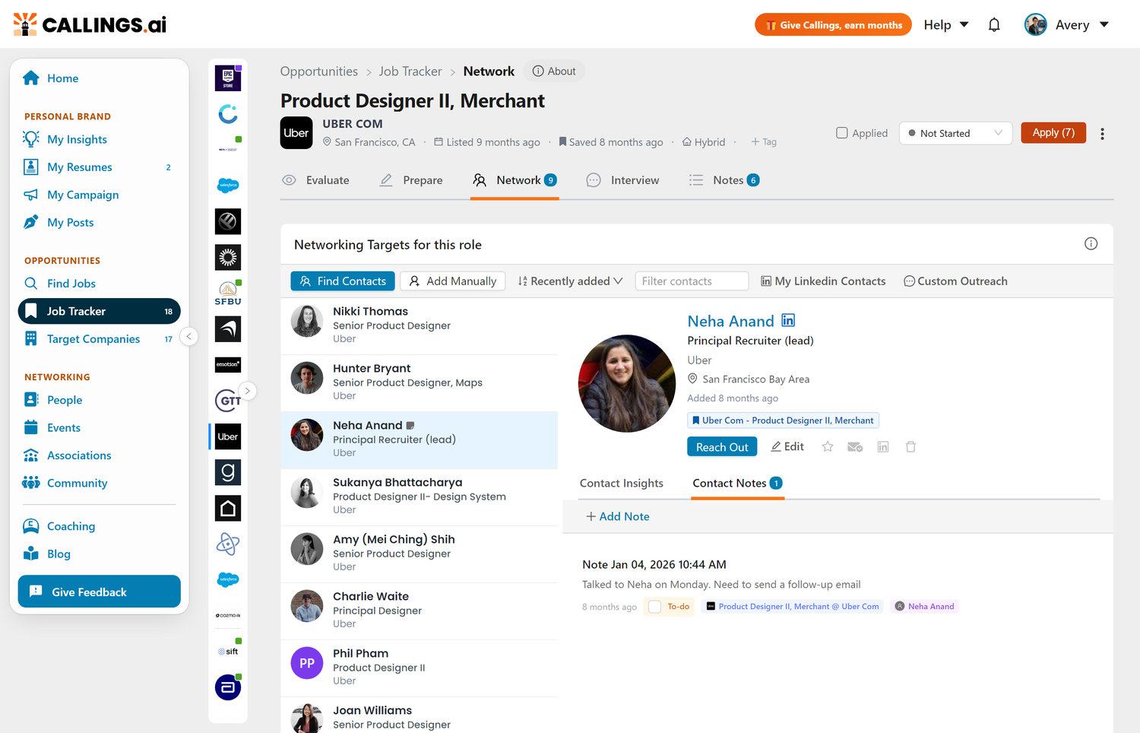The height and width of the screenshot is (733, 1140).
Task: Select the atom-shaped company logo
Action: click(x=228, y=544)
